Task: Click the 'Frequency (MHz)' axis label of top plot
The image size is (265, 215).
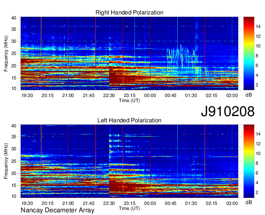Action: [6, 53]
